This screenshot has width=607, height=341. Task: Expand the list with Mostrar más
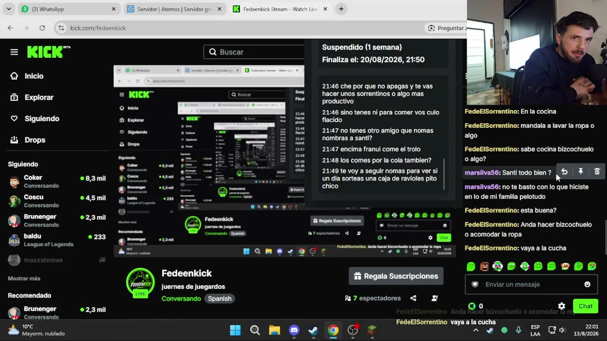click(x=24, y=278)
